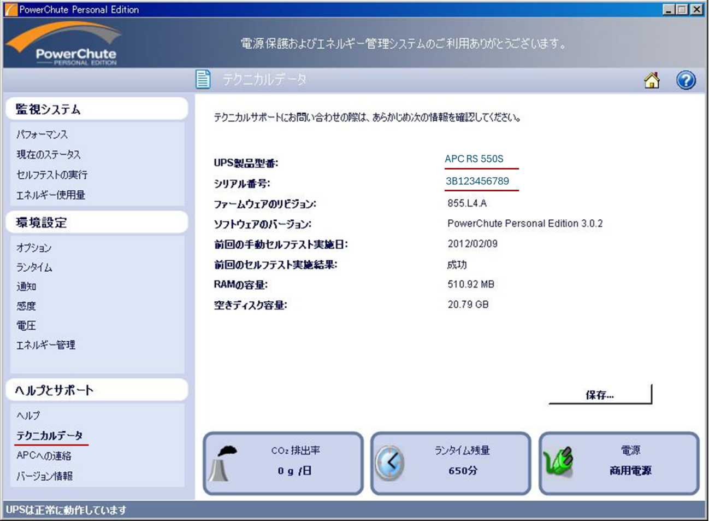Click the ランタイム残量 650分 panel
Screen dimensions: 709x521
click(451, 464)
